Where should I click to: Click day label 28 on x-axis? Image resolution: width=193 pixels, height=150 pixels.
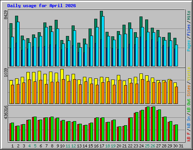click(164, 146)
